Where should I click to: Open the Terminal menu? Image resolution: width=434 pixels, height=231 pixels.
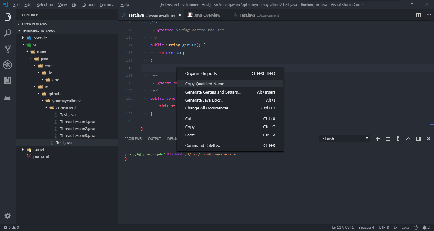pyautogui.click(x=108, y=5)
